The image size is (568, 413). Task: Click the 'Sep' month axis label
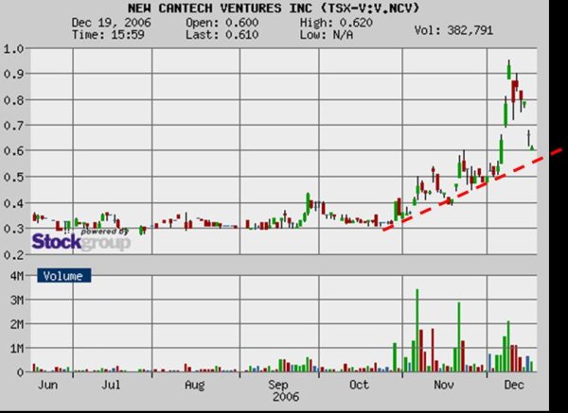coord(278,385)
